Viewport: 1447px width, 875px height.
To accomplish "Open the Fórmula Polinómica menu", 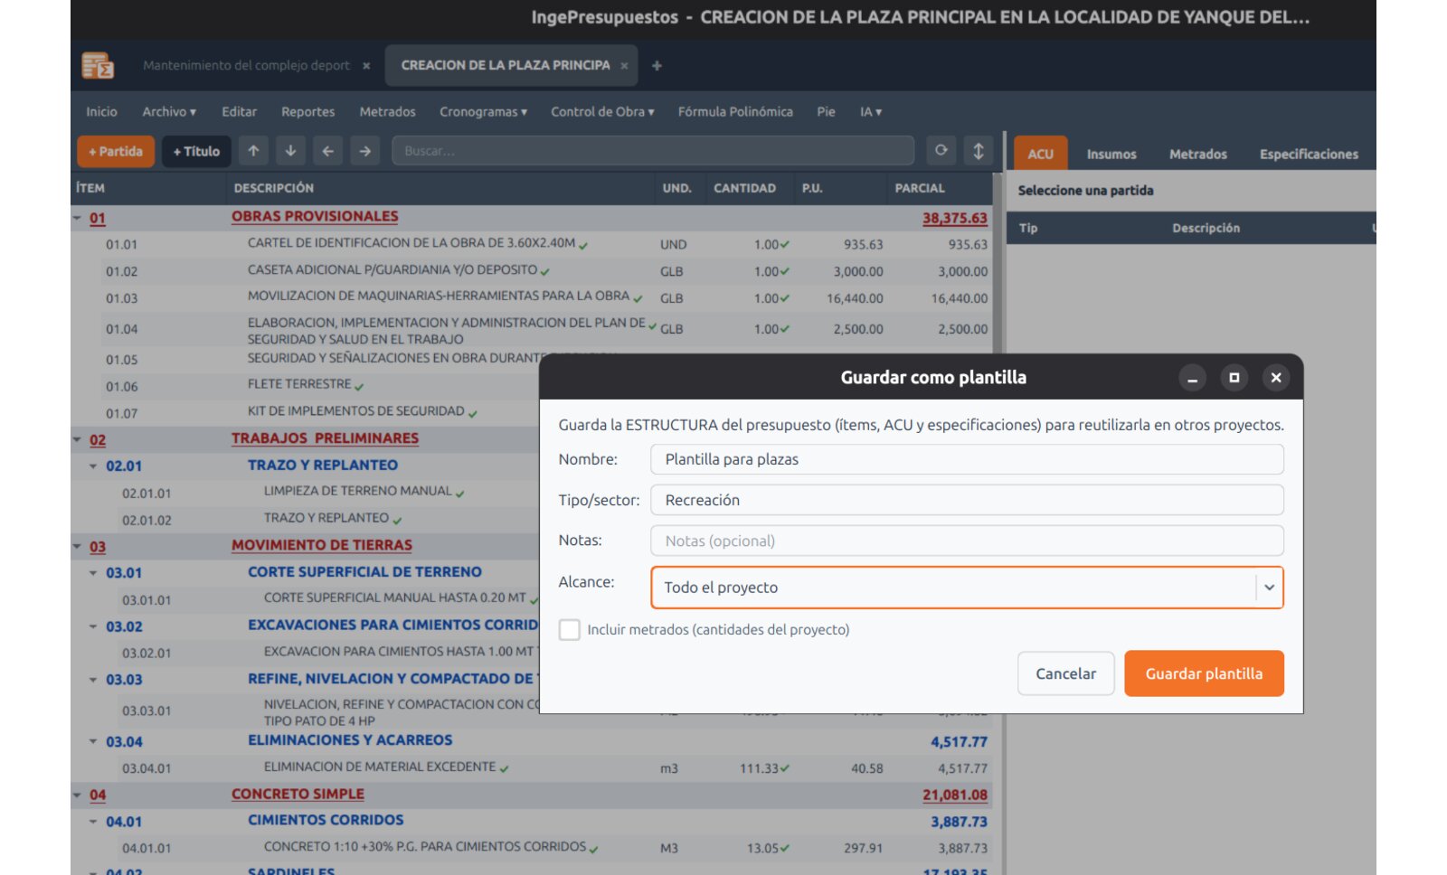I will (x=735, y=112).
